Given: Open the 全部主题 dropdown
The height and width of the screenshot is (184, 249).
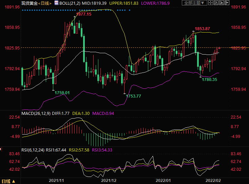Looking at the screenshot, I should coord(194,3).
